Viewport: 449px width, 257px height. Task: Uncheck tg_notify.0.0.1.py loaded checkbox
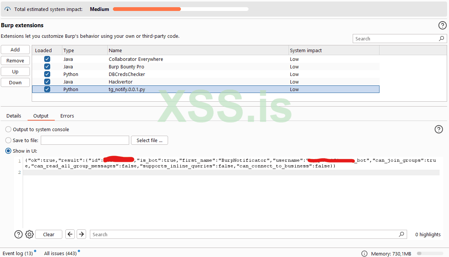click(x=47, y=89)
